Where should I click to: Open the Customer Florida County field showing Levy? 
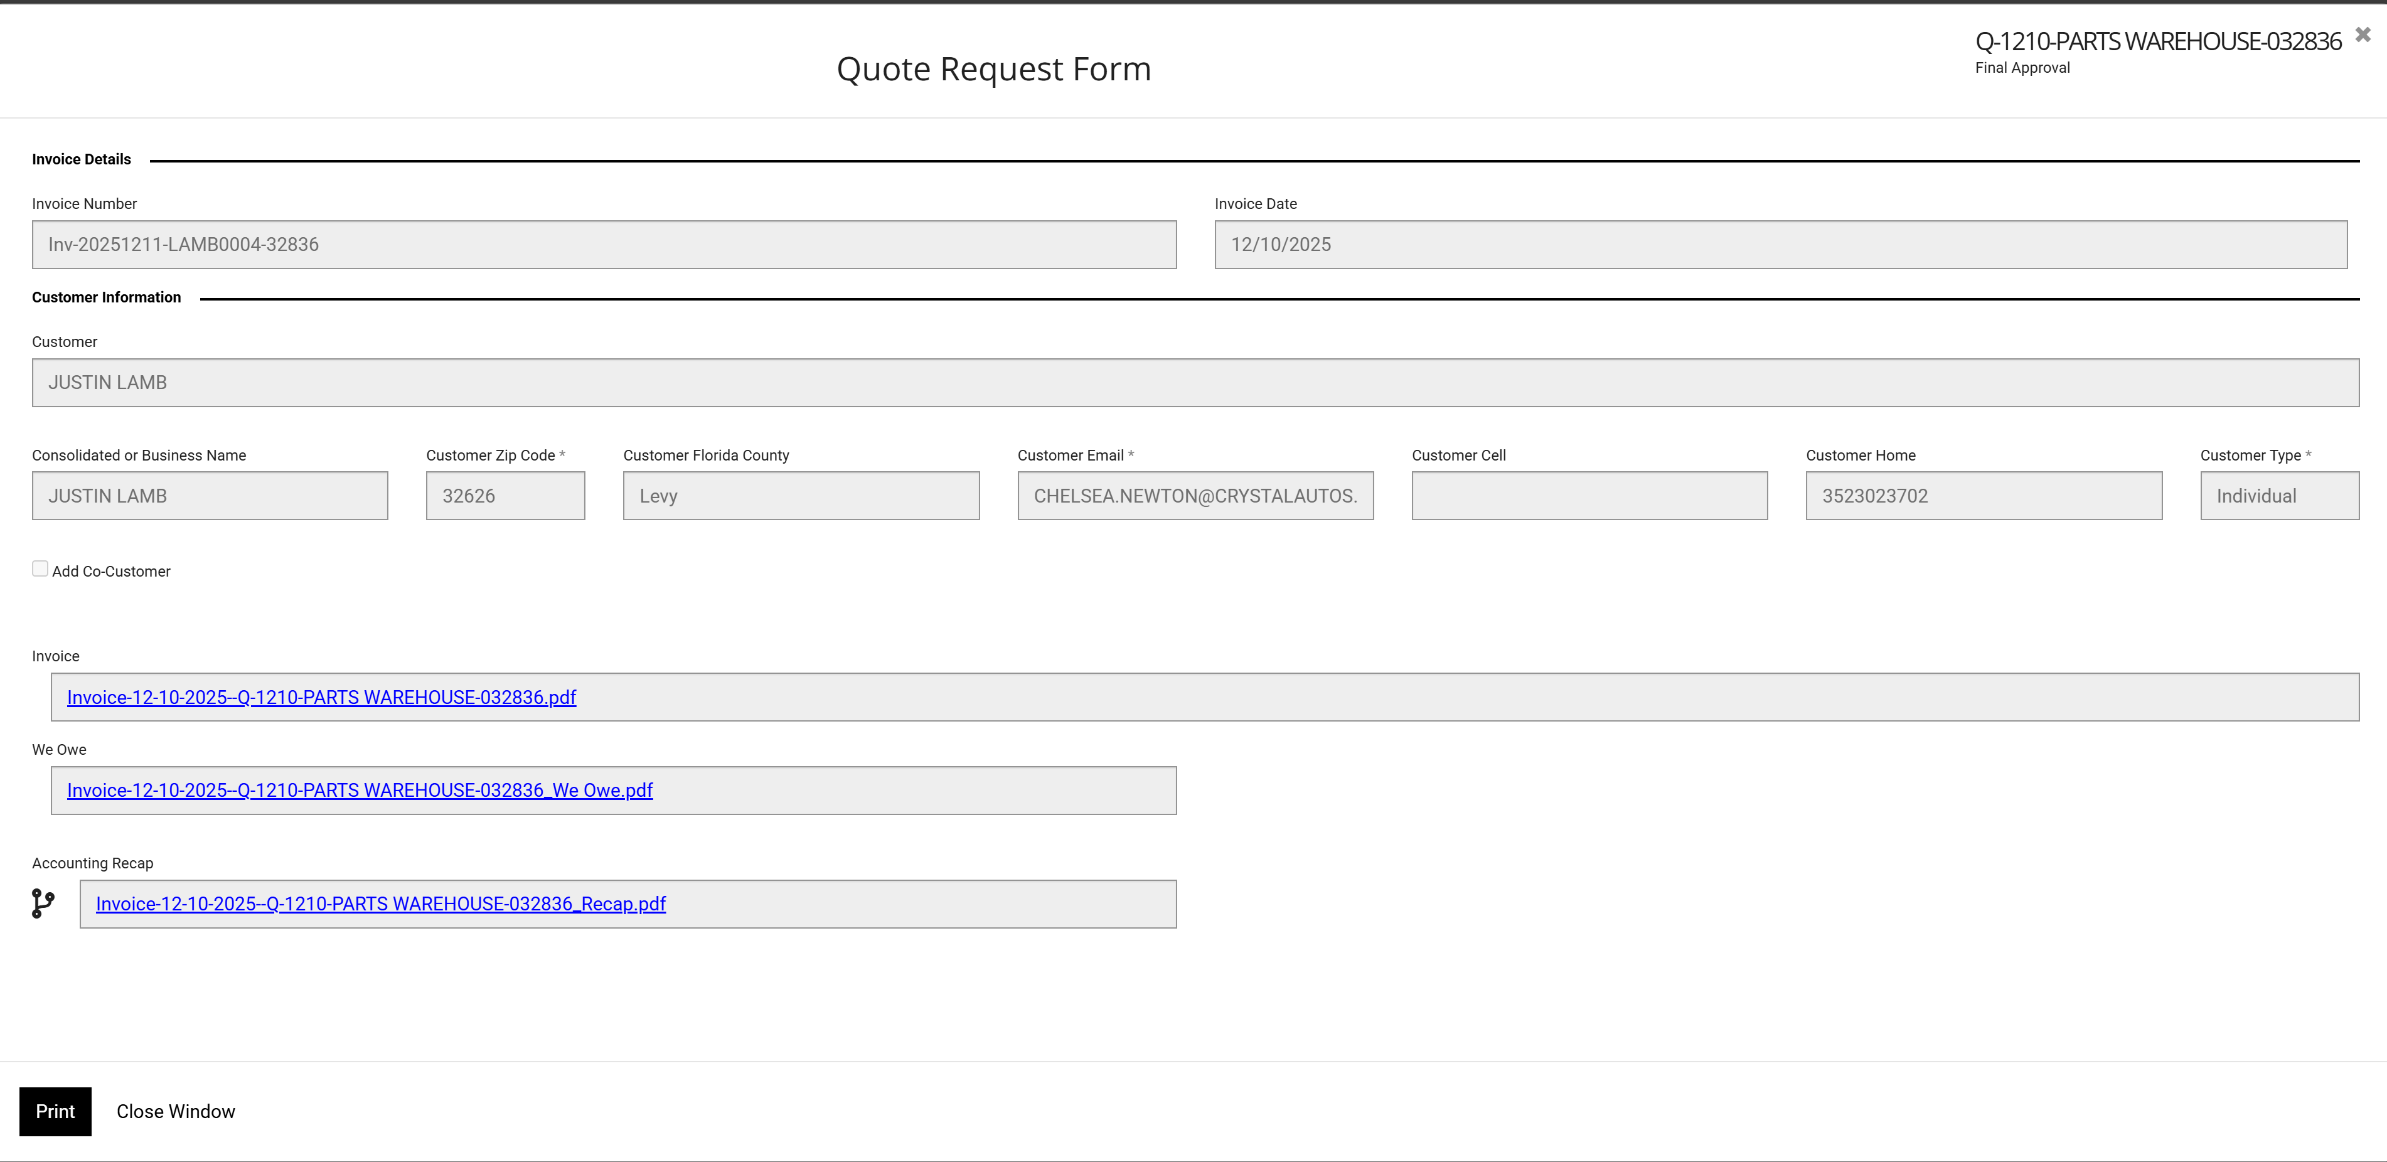(x=801, y=496)
